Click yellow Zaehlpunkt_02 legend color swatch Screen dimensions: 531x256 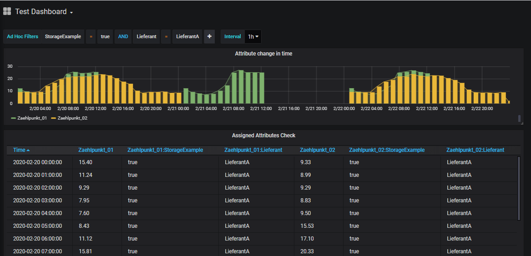point(53,118)
